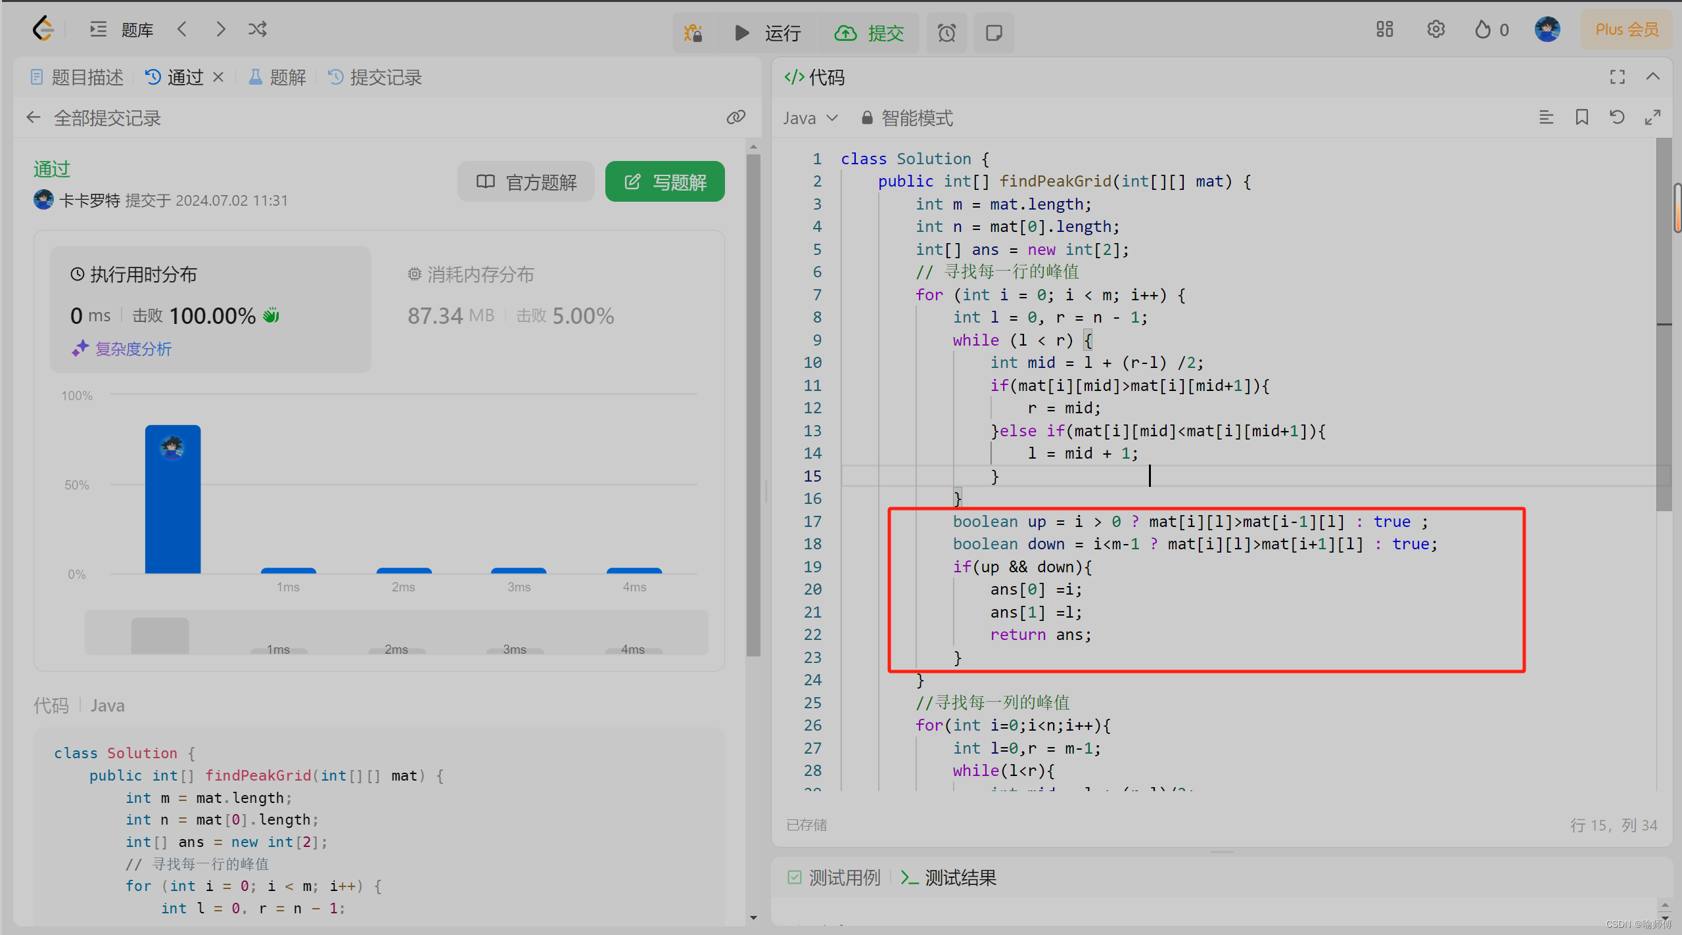
Task: Click the 1ms distribution bar
Action: point(289,570)
